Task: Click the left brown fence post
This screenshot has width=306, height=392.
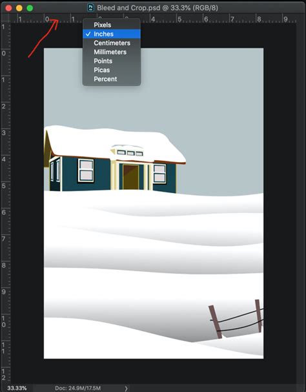Action: 215,322
